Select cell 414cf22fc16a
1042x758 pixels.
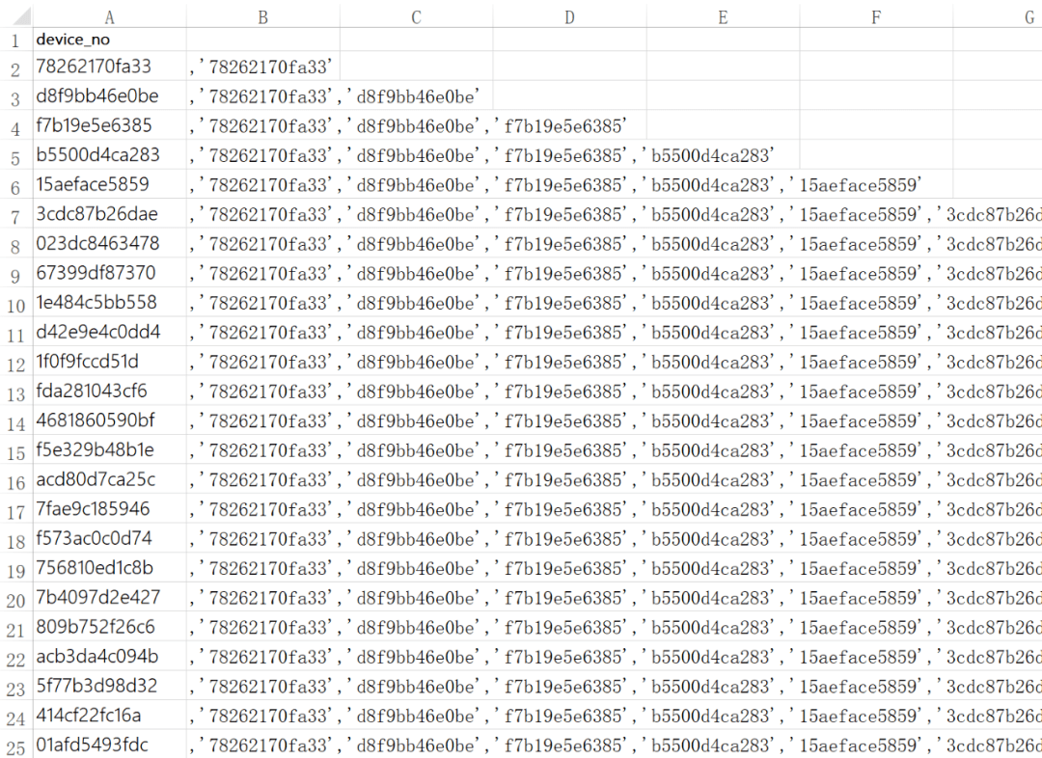point(110,715)
